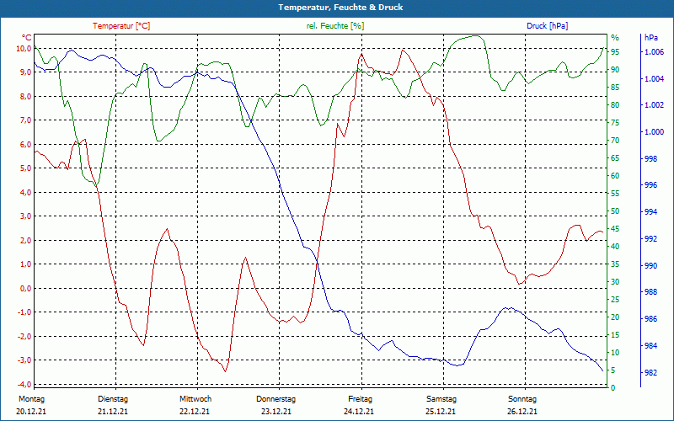Click the date '20.12.21'

click(x=31, y=412)
